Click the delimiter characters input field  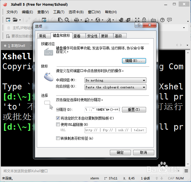pos(102,110)
